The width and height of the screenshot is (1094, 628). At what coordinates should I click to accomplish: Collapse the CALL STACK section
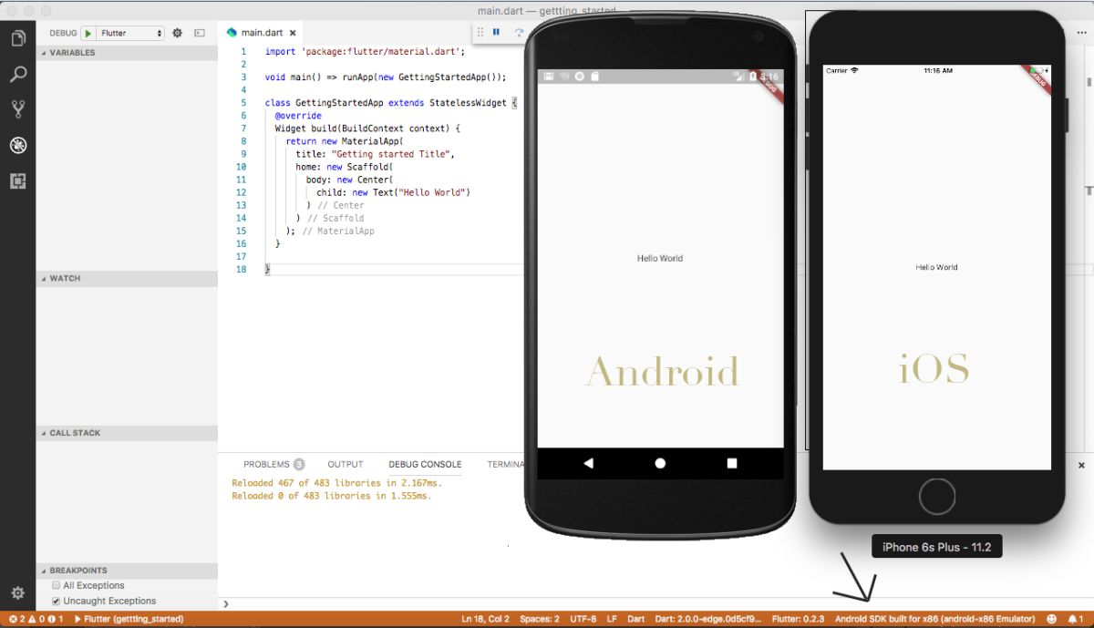click(x=127, y=433)
